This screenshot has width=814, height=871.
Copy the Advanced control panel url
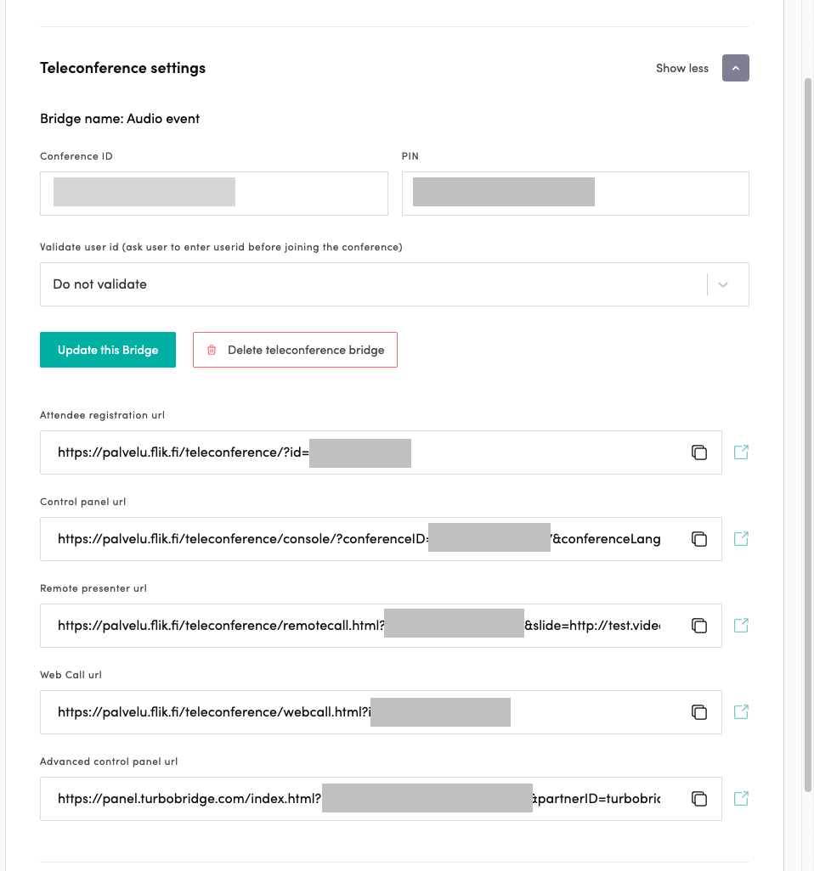(698, 799)
